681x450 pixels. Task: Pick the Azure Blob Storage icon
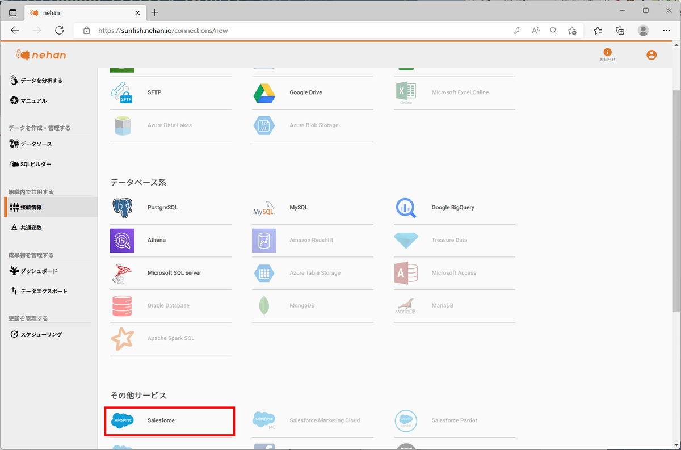pyautogui.click(x=264, y=125)
